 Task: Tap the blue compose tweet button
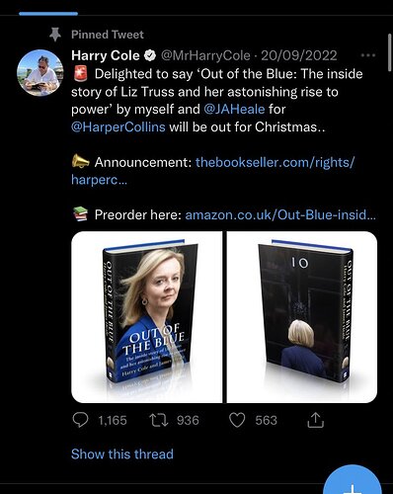click(353, 481)
